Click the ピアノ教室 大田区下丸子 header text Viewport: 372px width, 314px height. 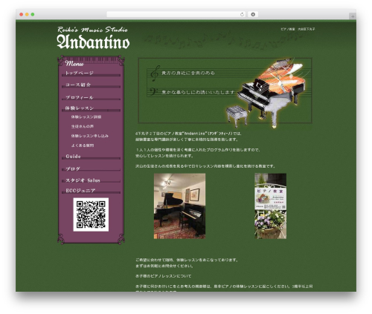tap(298, 29)
